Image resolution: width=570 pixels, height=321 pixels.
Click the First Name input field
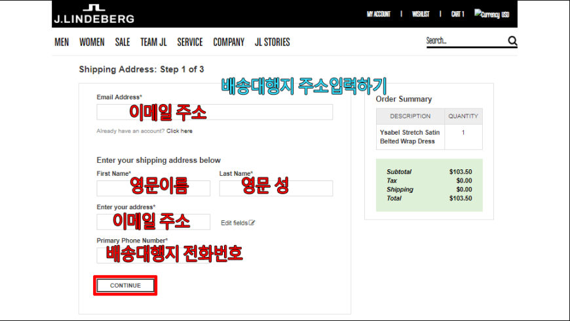[153, 188]
